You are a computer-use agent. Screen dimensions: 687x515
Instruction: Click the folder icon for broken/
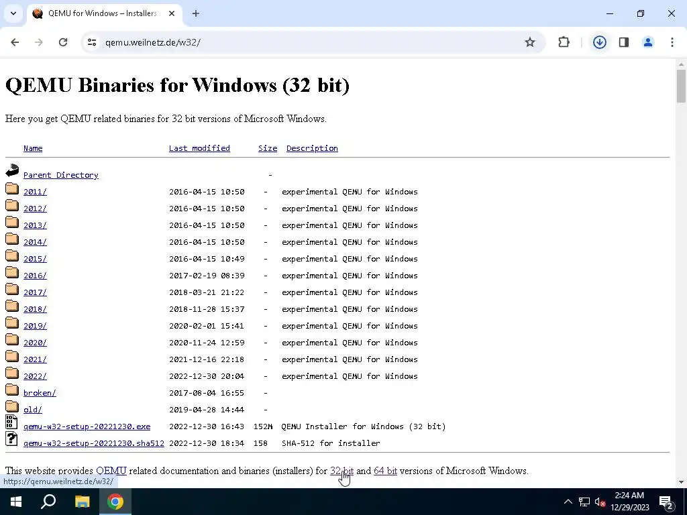click(12, 390)
